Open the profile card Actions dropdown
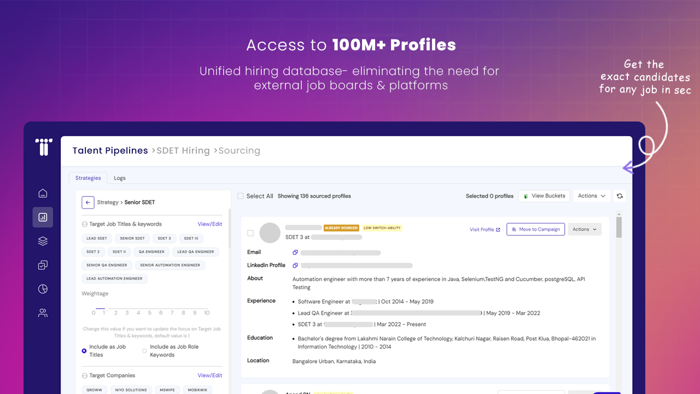This screenshot has height=394, width=700. coord(585,229)
